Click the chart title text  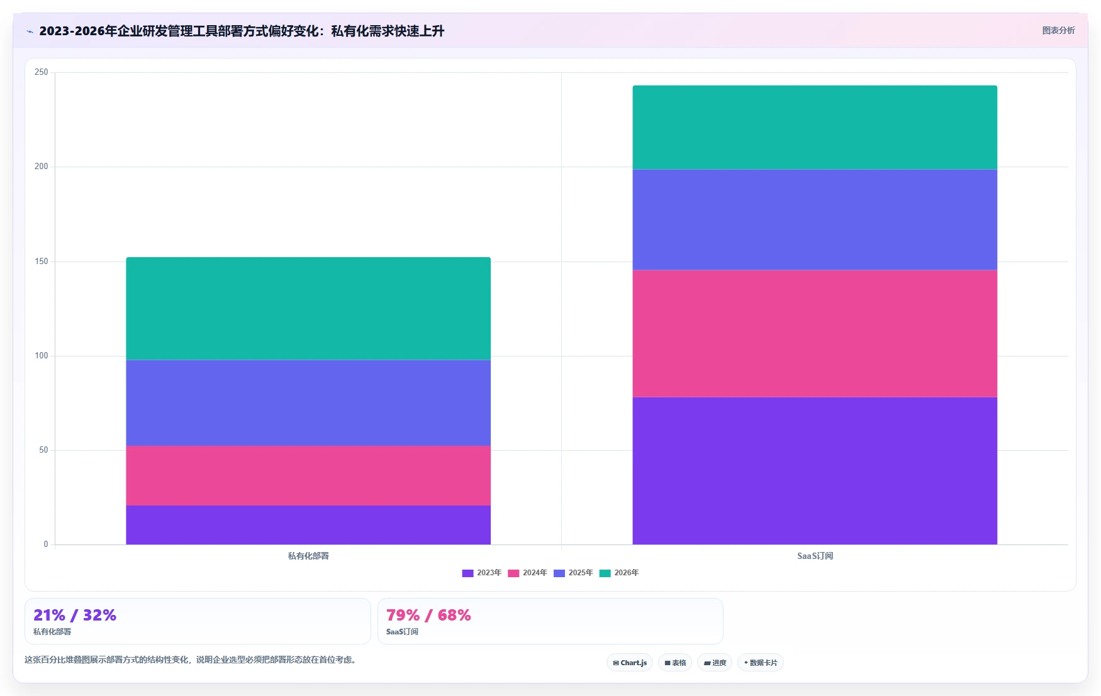[x=242, y=31]
